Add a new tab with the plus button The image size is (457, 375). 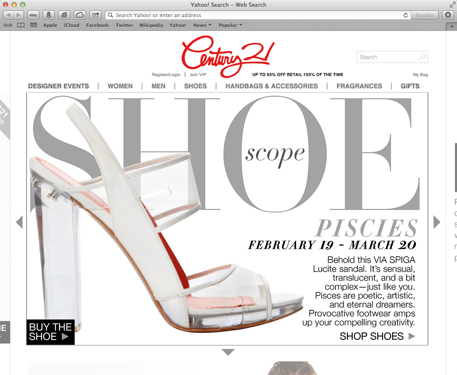(x=452, y=26)
